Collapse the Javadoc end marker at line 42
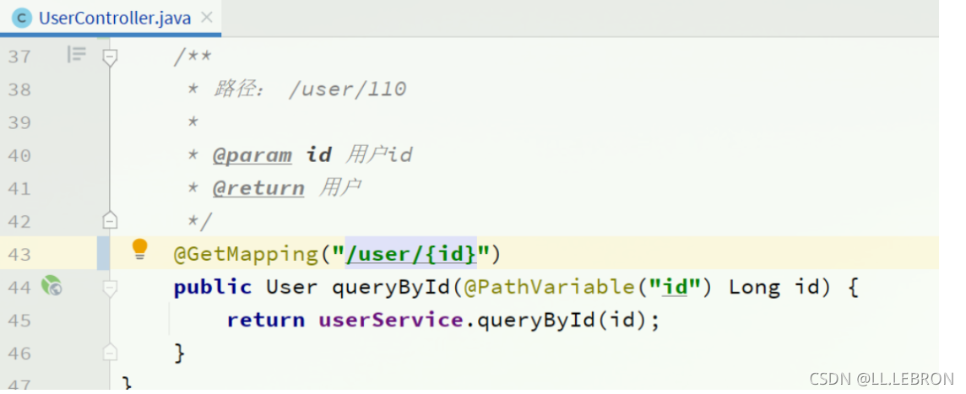The width and height of the screenshot is (966, 394). tap(110, 220)
